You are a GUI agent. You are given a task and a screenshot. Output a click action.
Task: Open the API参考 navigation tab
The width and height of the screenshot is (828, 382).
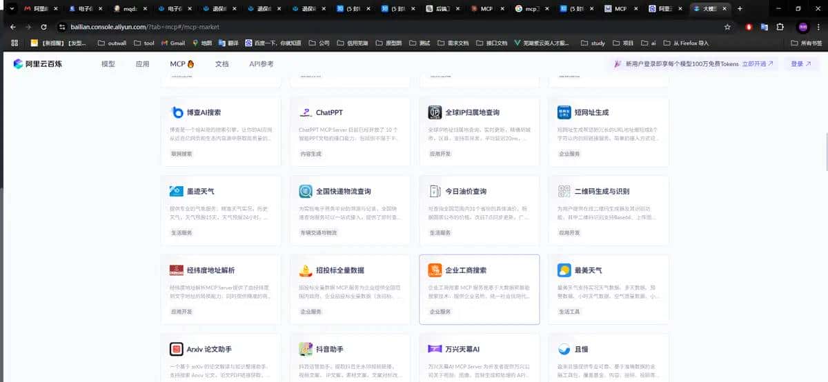point(262,64)
